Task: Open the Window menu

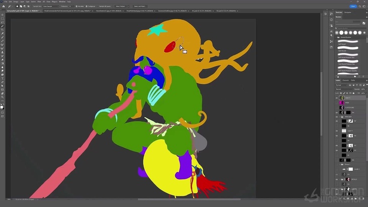Action: click(62, 2)
